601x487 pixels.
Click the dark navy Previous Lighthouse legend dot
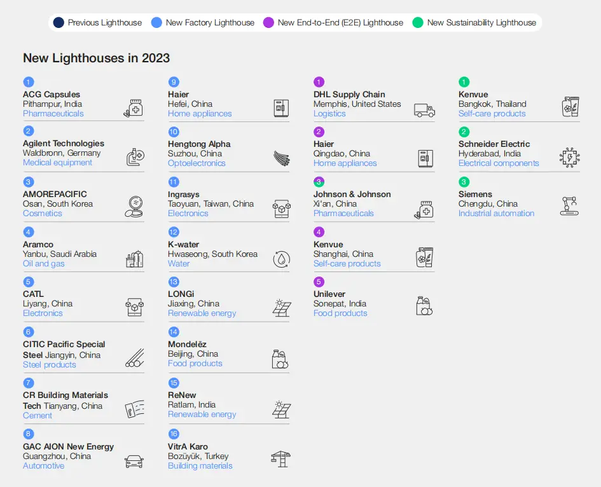pos(59,23)
